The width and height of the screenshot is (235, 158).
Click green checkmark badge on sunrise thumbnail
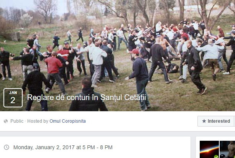(216, 156)
